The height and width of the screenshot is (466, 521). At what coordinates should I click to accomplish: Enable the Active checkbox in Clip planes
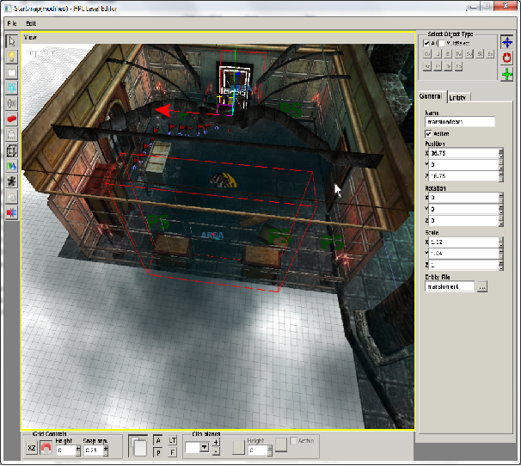click(294, 441)
